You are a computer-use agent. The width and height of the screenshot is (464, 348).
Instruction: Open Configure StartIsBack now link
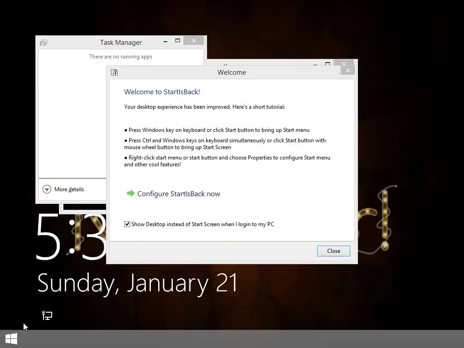(x=179, y=194)
